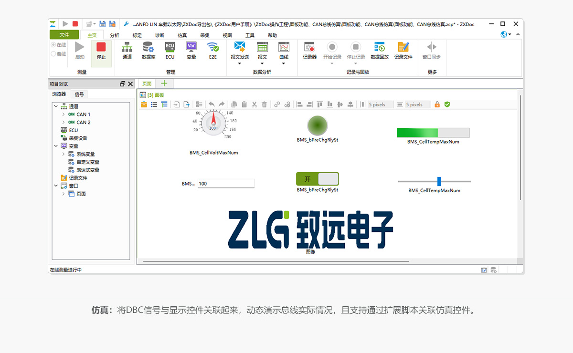
Task: Open the 报文发送 dropdown arrow
Action: pyautogui.click(x=240, y=63)
